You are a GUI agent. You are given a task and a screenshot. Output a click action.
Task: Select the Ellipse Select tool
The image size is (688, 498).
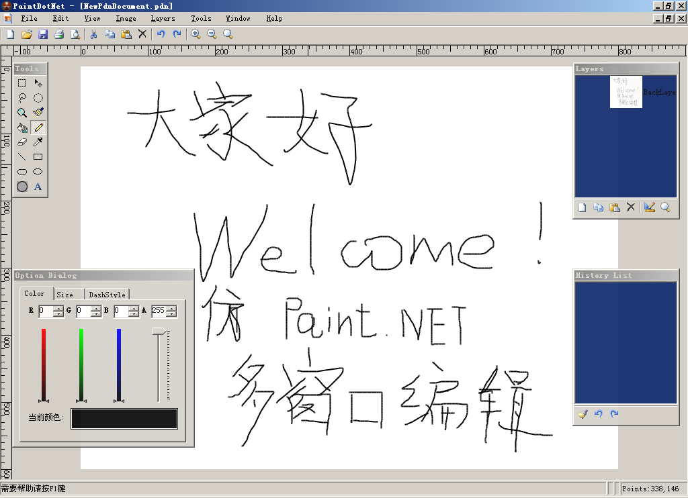[x=38, y=98]
